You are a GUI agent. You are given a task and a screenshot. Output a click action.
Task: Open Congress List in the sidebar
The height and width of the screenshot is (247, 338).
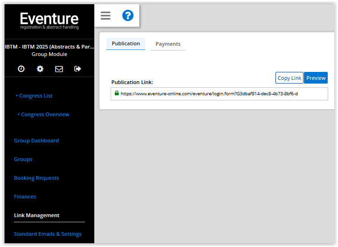coord(35,96)
